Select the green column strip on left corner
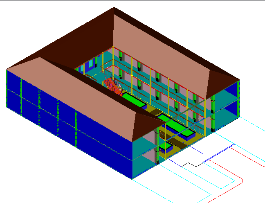This screenshot has width=265, height=203. 7,88
